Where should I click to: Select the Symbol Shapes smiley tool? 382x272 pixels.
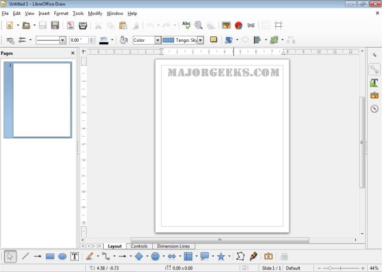click(155, 256)
